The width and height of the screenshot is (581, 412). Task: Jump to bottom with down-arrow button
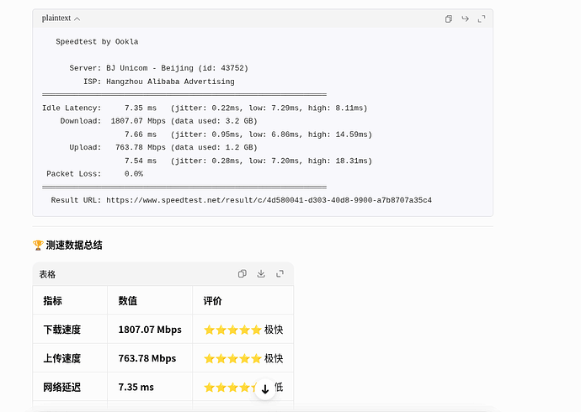click(x=265, y=389)
